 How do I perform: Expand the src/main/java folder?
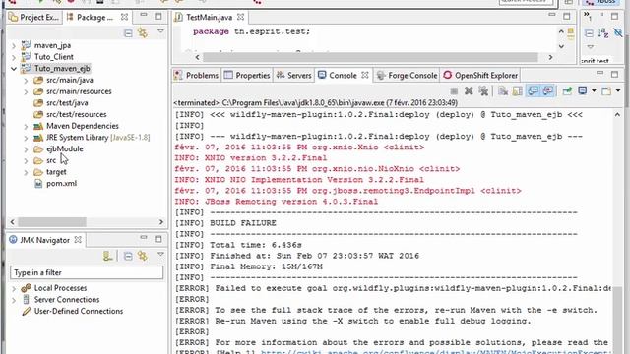click(x=26, y=81)
